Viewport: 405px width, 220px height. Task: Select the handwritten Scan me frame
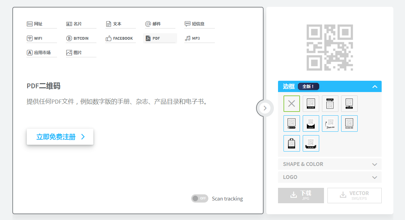pyautogui.click(x=330, y=124)
